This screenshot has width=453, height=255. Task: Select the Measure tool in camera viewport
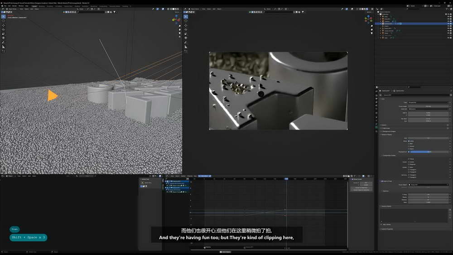[x=186, y=47]
